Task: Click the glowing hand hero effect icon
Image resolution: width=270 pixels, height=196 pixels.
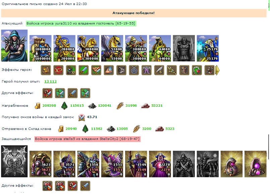Action: (x=109, y=70)
